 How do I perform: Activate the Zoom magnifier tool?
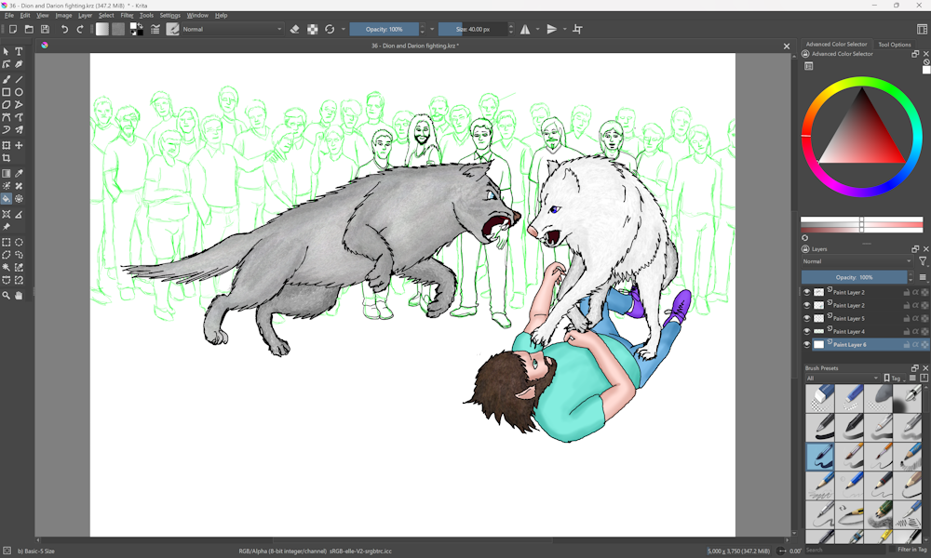pos(7,296)
